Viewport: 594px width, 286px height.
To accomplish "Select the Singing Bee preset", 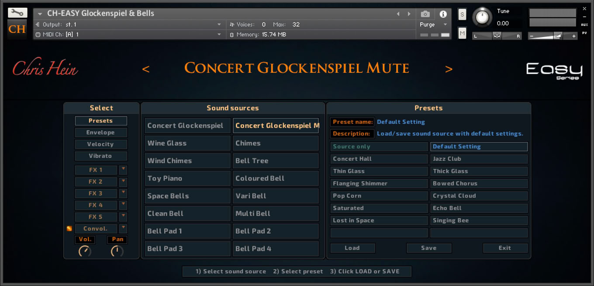I will tap(479, 220).
